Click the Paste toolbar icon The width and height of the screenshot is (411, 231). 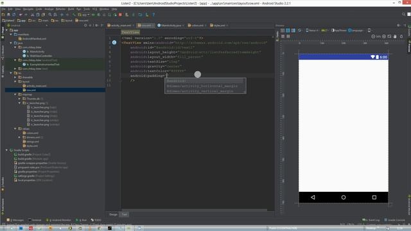pos(43,15)
